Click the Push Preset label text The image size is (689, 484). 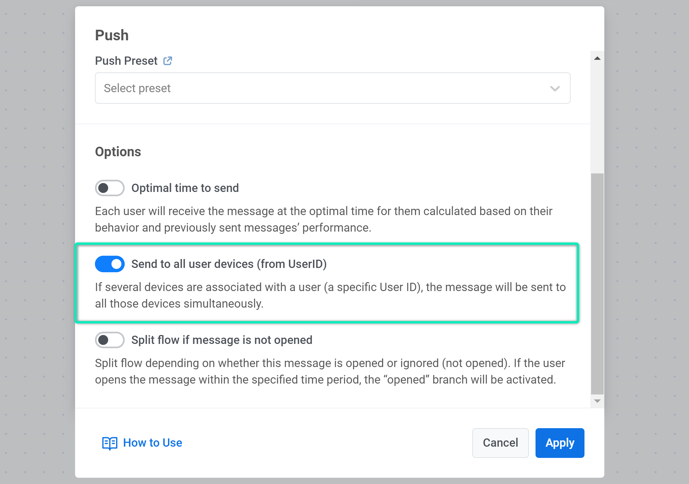[126, 61]
